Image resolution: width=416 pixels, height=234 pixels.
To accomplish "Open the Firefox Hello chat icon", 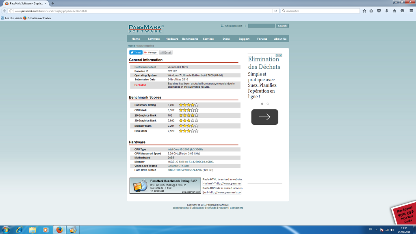I will [x=402, y=11].
